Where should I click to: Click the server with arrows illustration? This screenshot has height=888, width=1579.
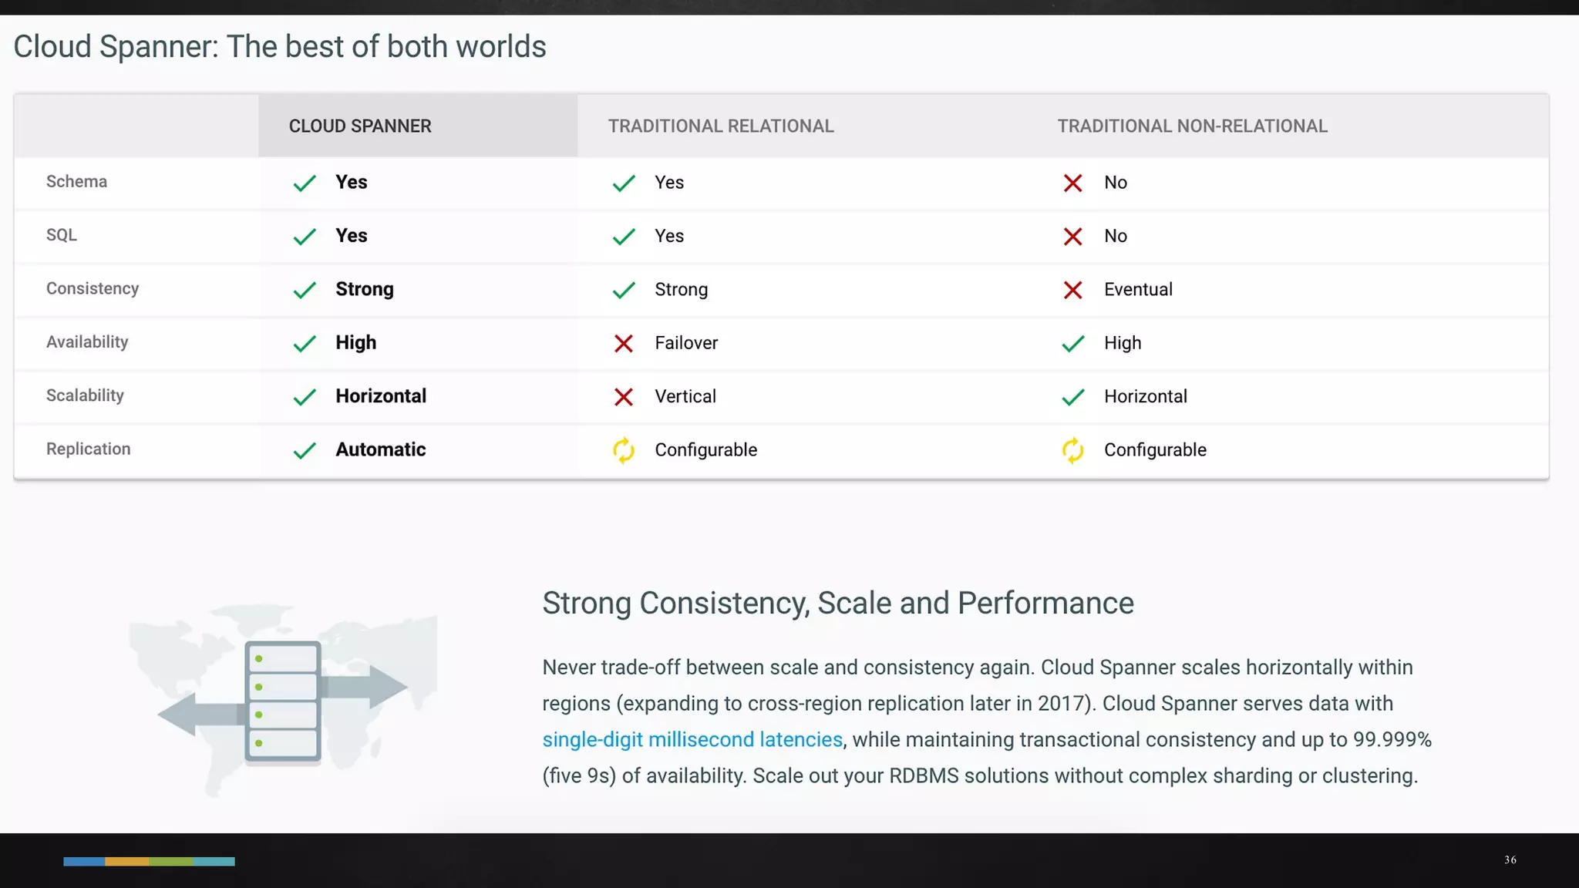coord(283,700)
